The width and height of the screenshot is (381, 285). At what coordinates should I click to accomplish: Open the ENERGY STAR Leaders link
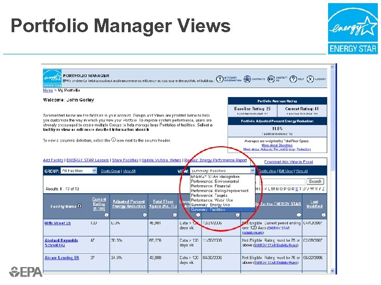(87, 160)
